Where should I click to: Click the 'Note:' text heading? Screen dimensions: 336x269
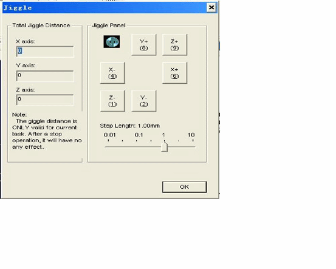pos(19,115)
